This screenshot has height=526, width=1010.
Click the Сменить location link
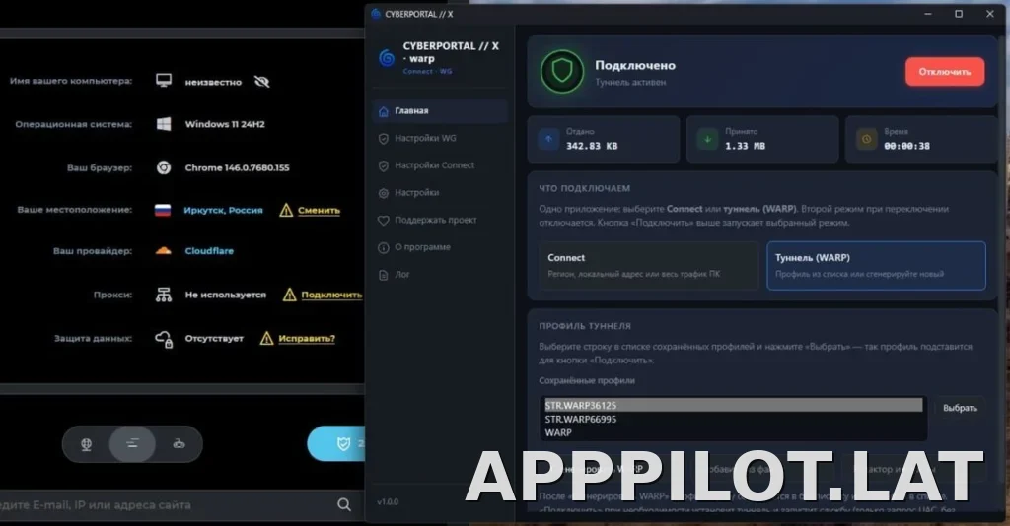(319, 210)
